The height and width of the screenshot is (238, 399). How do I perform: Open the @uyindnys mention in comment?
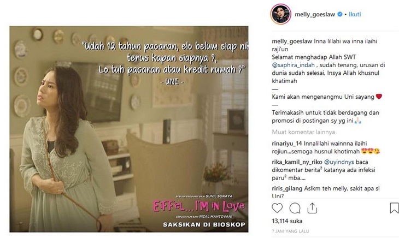(x=339, y=162)
